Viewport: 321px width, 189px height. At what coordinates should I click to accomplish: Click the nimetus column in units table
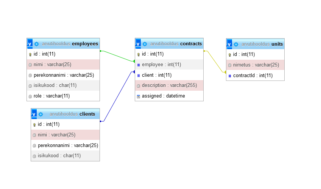click(256, 65)
